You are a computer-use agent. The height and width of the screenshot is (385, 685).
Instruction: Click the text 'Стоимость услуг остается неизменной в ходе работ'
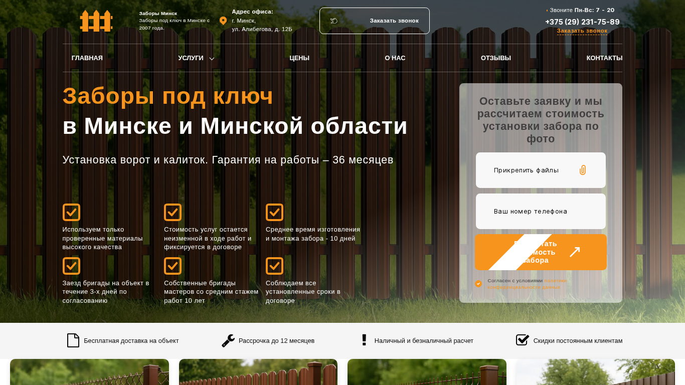[x=208, y=238]
